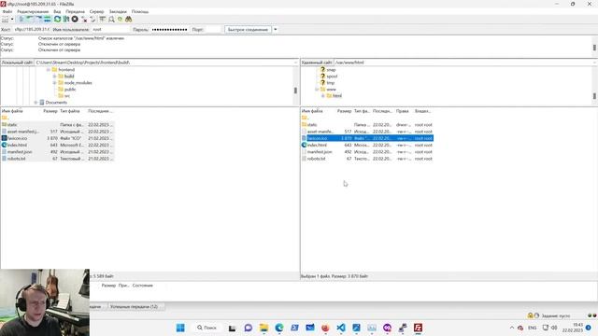This screenshot has height=336, width=598.
Task: Select the public folder in local tree
Action: (70, 90)
